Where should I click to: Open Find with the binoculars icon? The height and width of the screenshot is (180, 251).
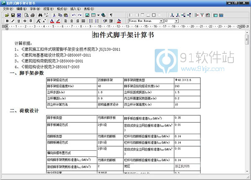coord(39,15)
